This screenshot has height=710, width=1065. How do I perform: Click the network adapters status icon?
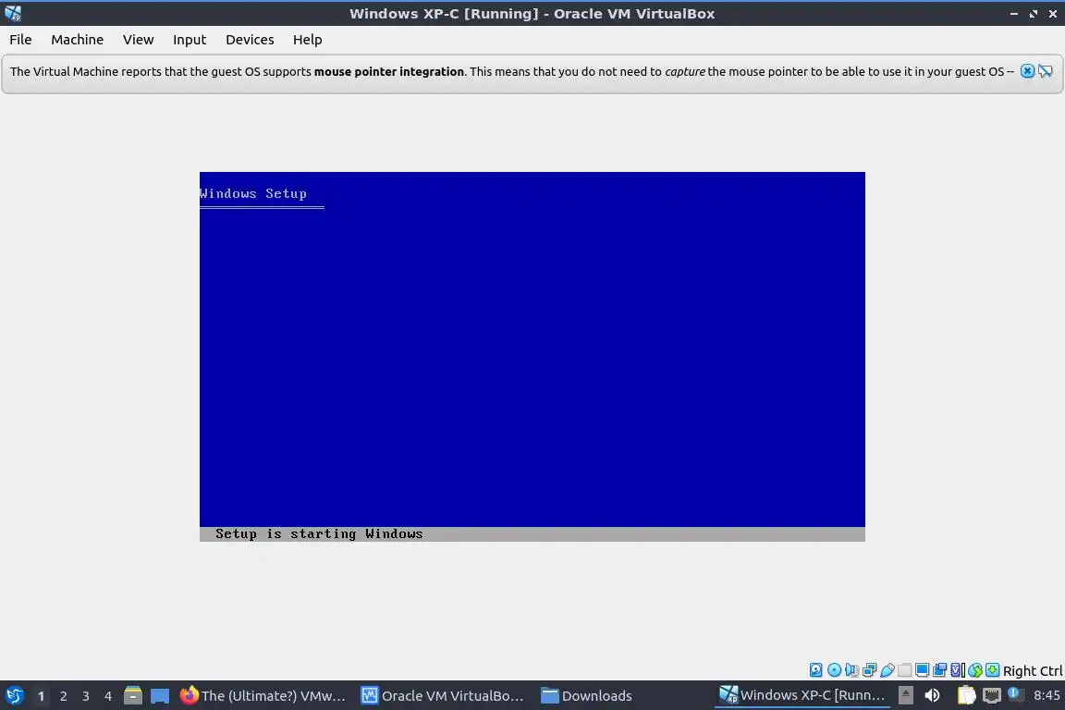[x=869, y=670]
